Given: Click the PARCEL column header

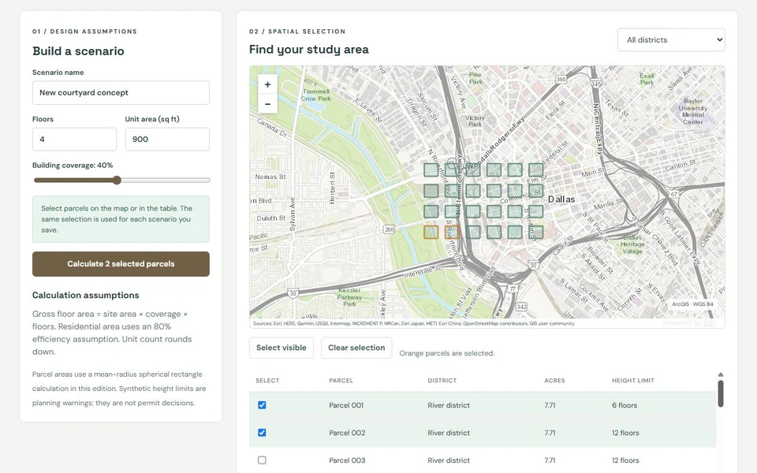Looking at the screenshot, I should (x=341, y=380).
